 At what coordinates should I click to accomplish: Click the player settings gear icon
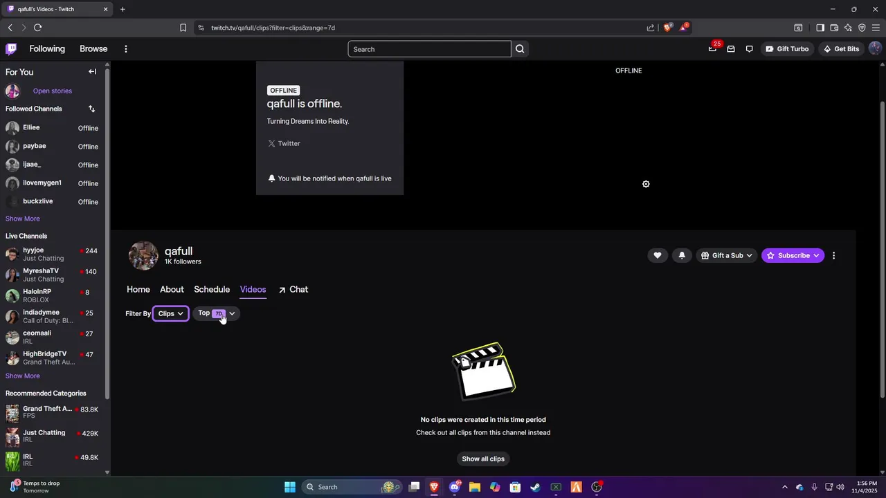pyautogui.click(x=646, y=184)
